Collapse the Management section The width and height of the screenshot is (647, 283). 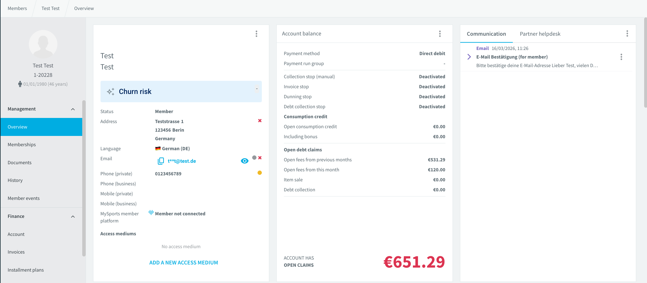(73, 109)
